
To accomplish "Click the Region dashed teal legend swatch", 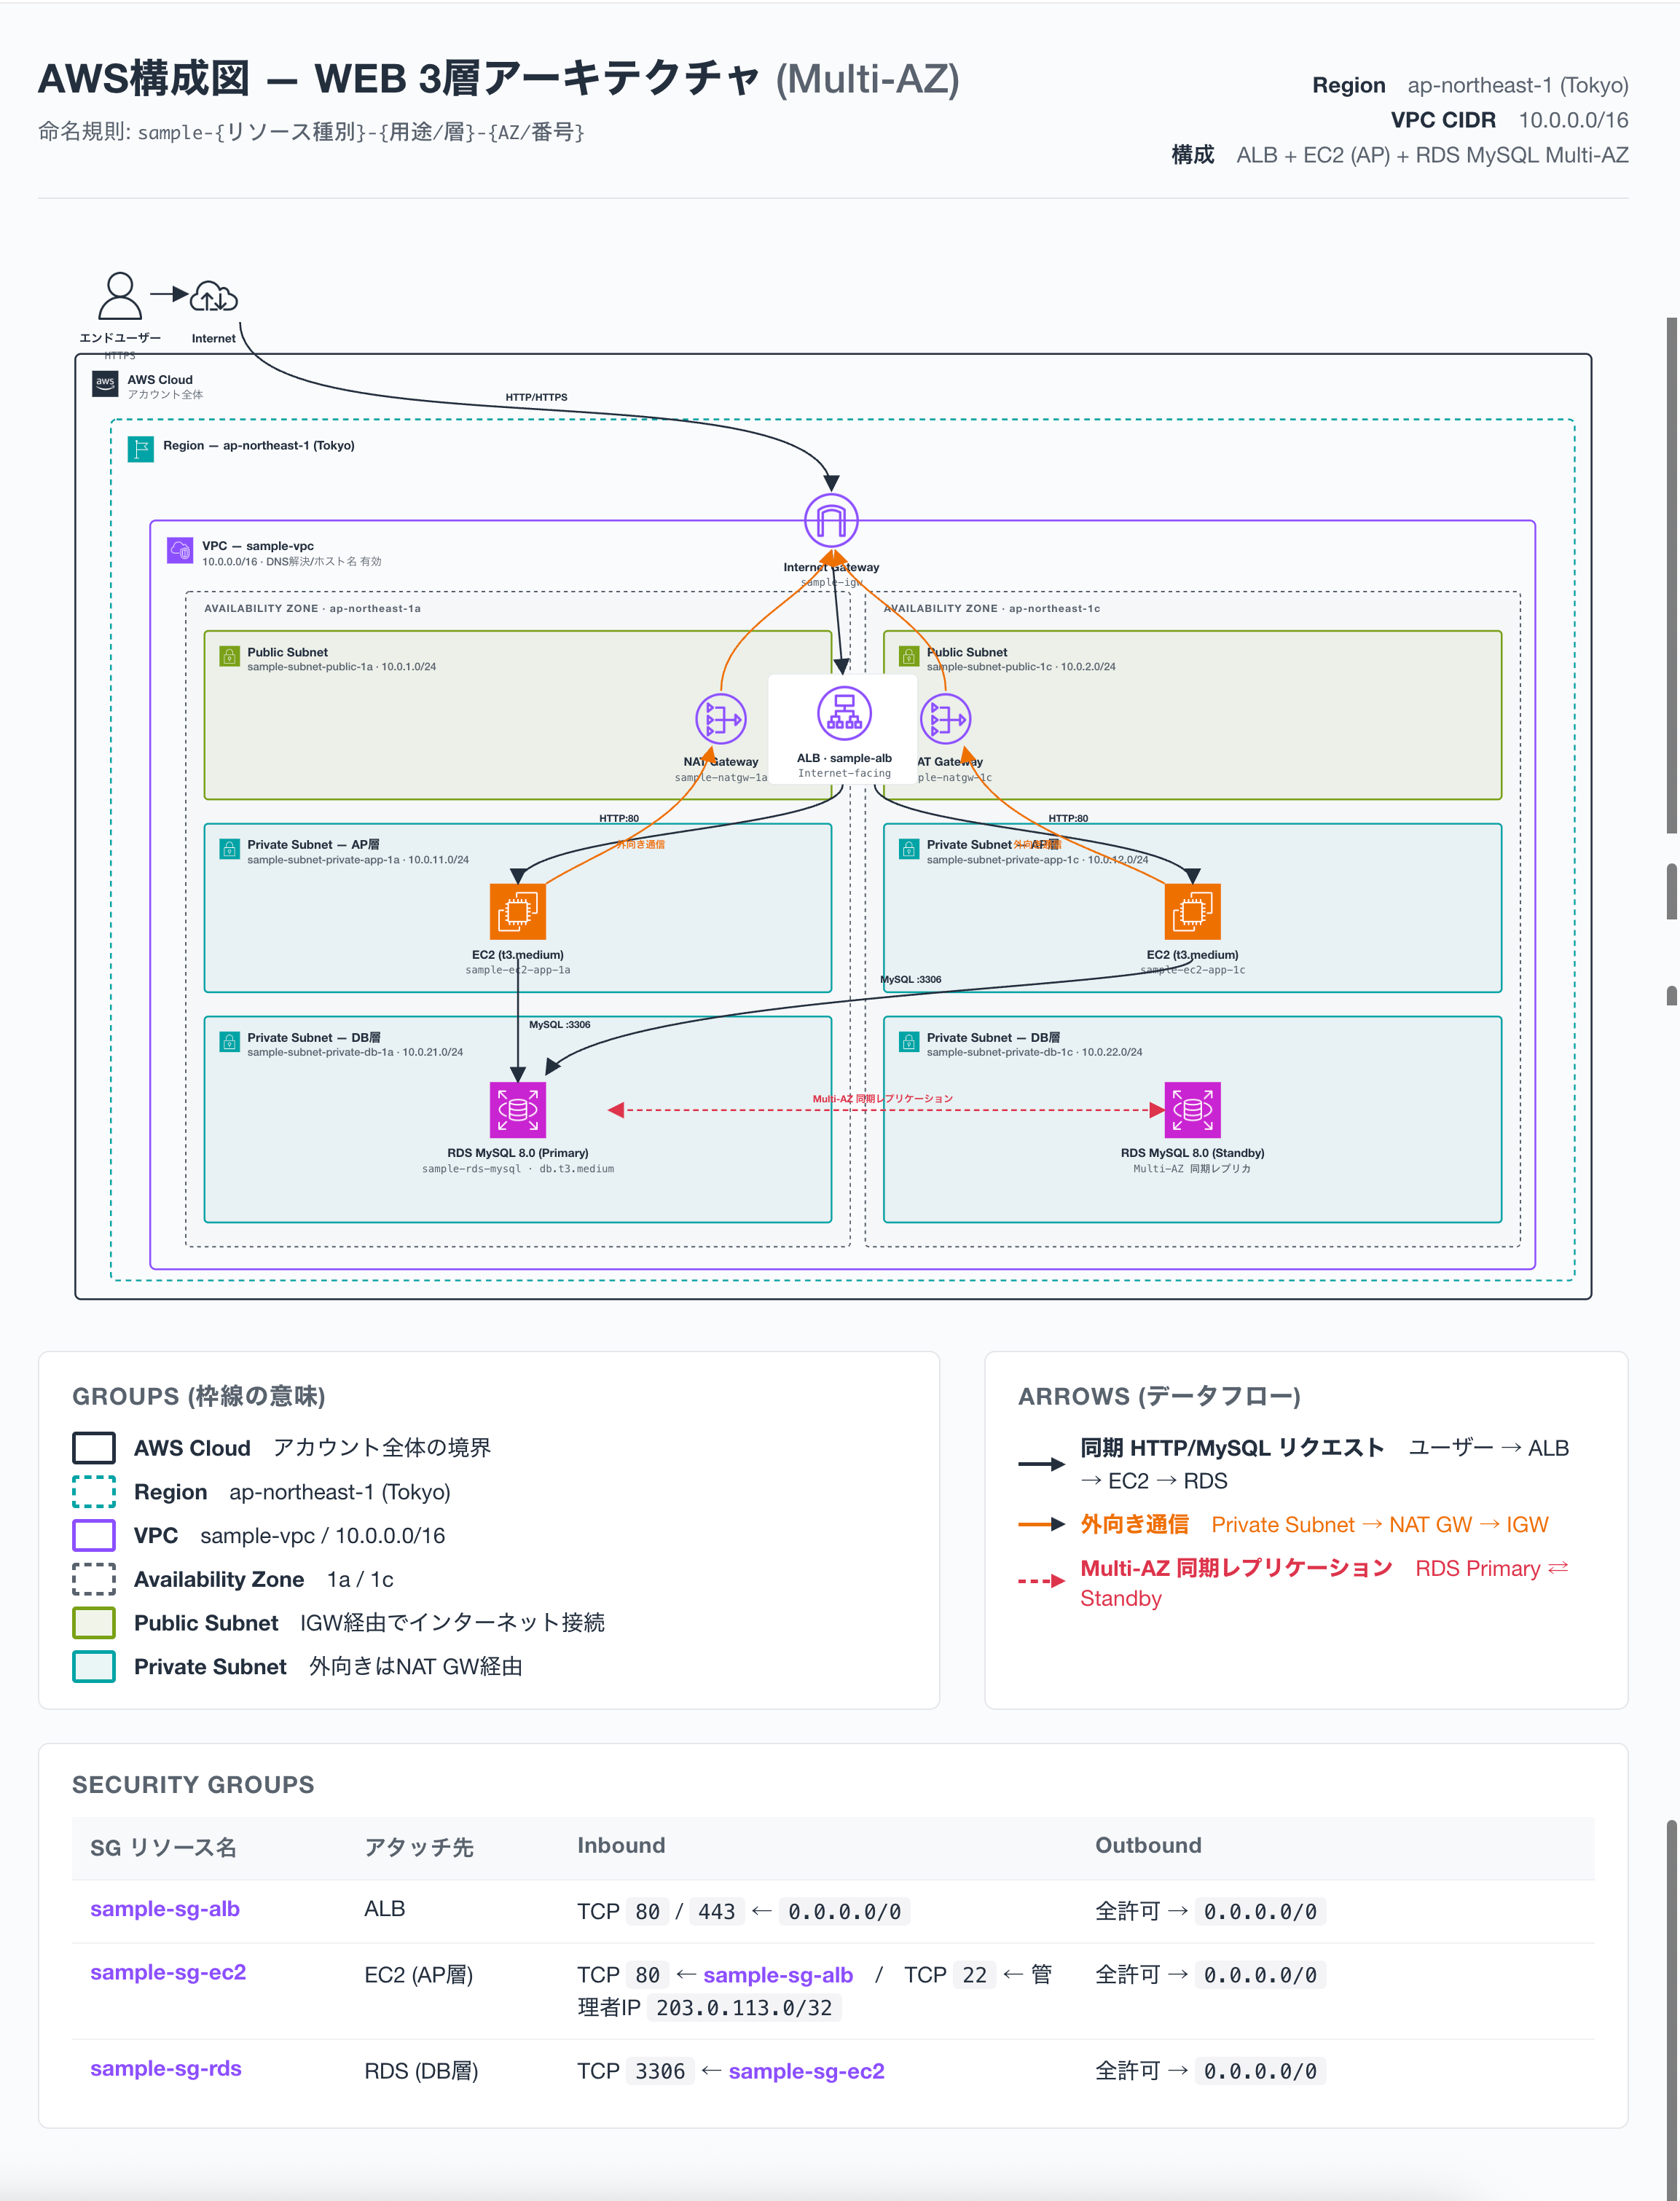I will 94,1492.
